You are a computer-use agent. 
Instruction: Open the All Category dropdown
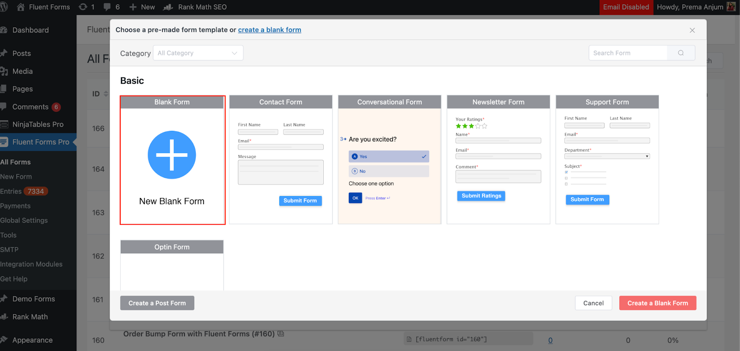[198, 53]
